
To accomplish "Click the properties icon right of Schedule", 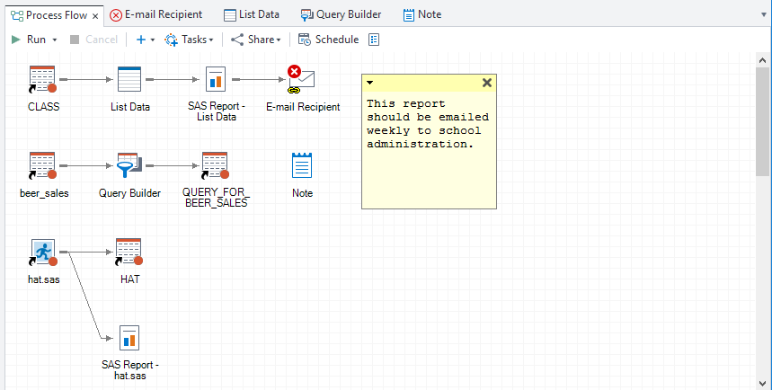I will click(x=375, y=40).
